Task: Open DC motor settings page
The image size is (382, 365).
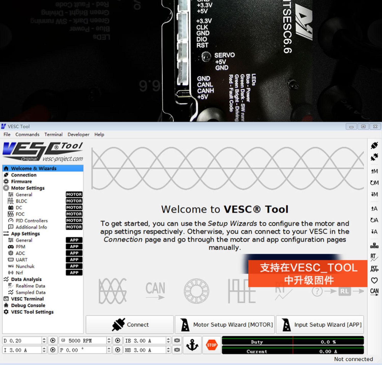Action: tap(43, 207)
